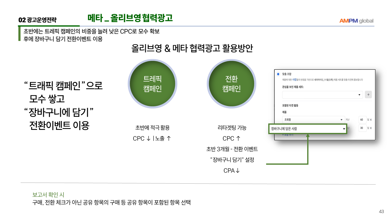Remove the 조회함 row with X icon
This screenshot has width=392, height=220.
371,120
